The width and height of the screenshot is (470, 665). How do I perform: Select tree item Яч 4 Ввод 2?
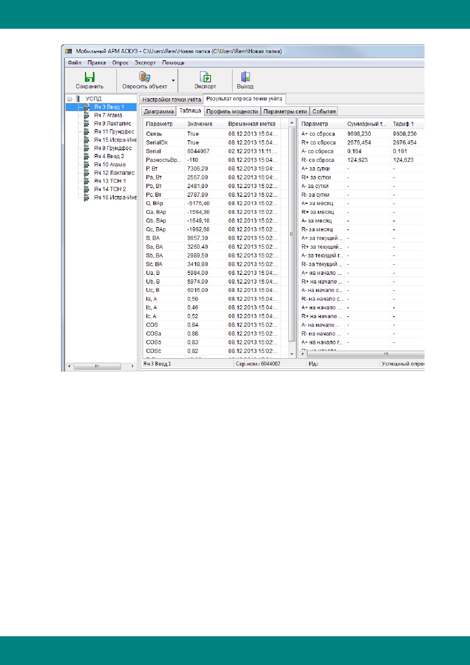[109, 156]
